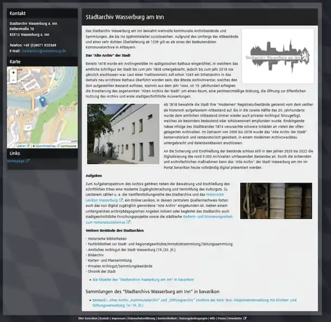Click the Historische Bibliotheken list item
This screenshot has width=331, height=322.
coord(107,239)
